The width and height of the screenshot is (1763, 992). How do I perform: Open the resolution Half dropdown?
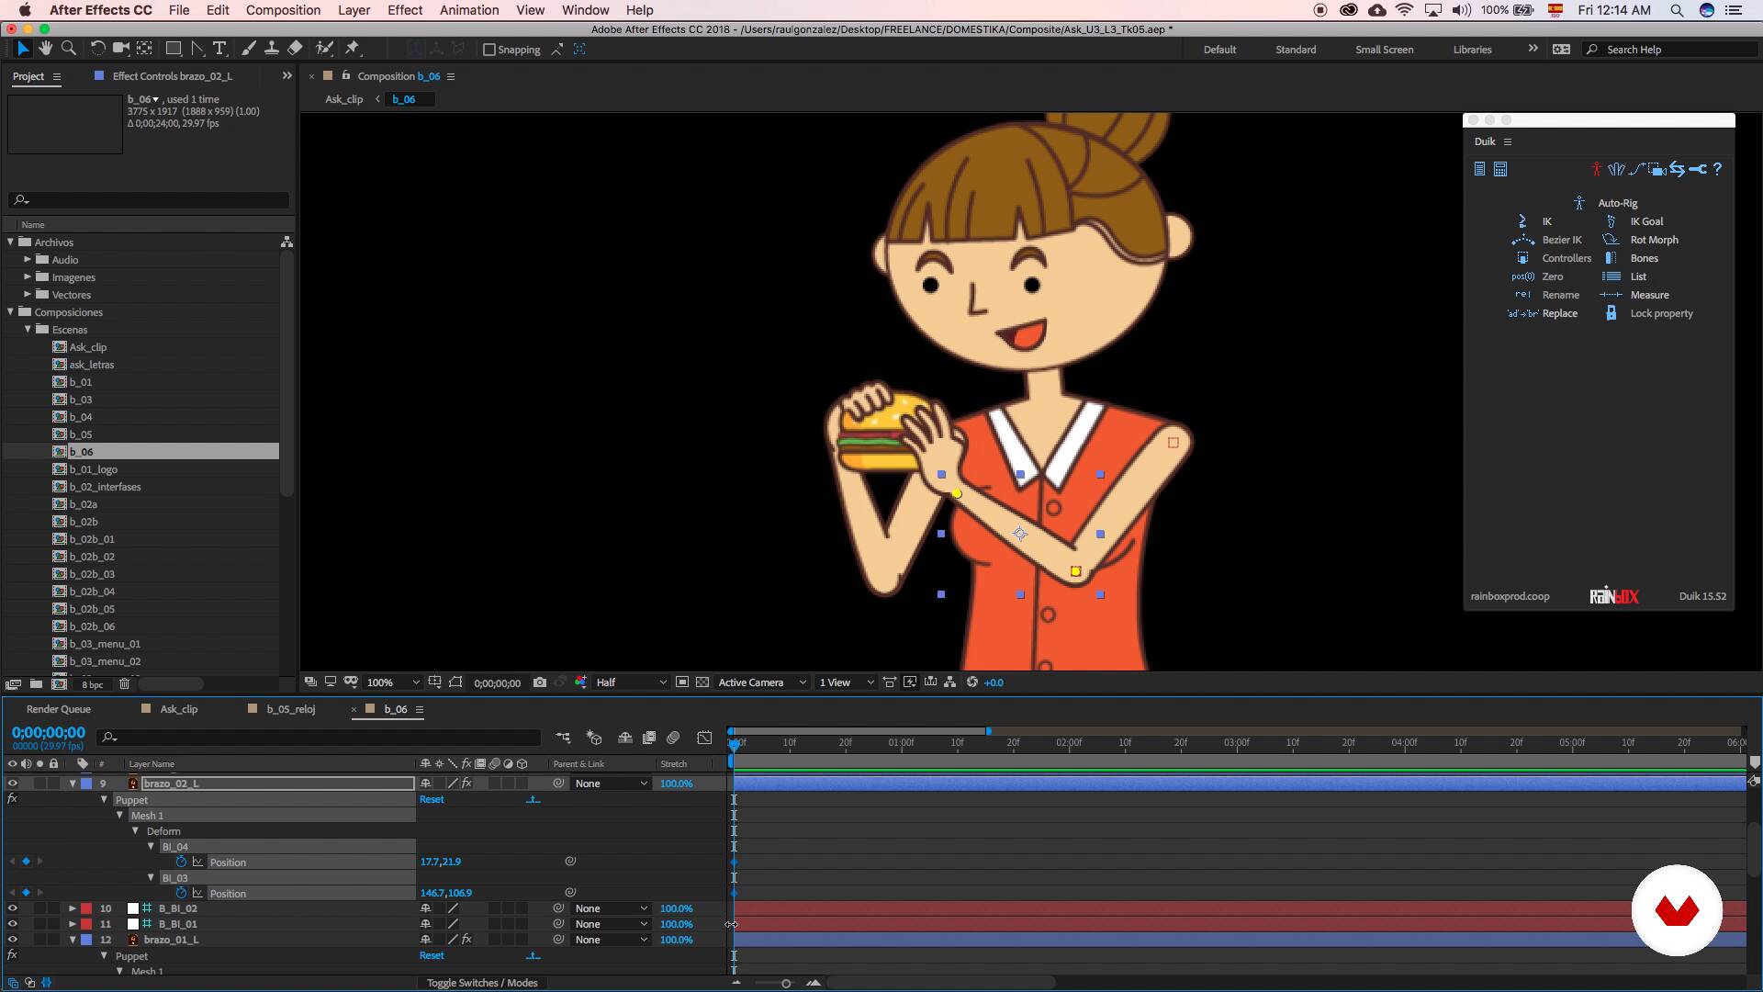[631, 682]
